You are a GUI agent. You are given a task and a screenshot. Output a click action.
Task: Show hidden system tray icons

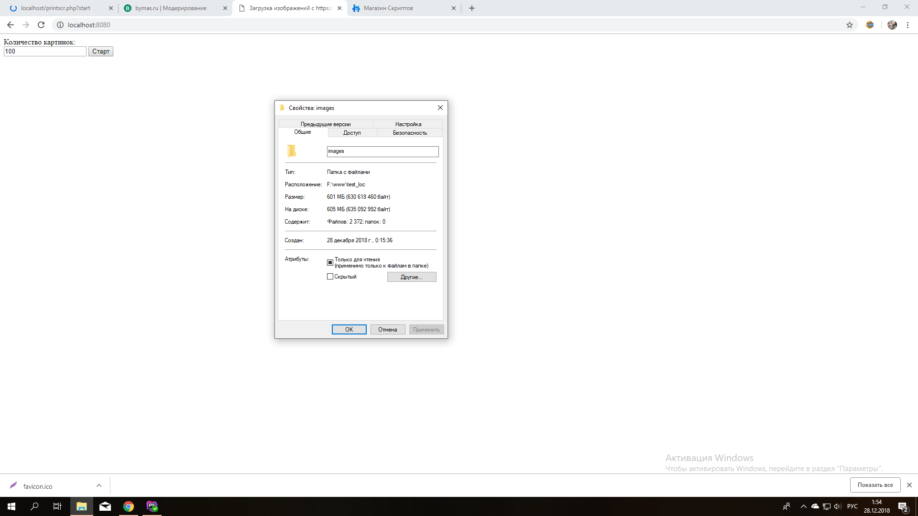point(803,506)
